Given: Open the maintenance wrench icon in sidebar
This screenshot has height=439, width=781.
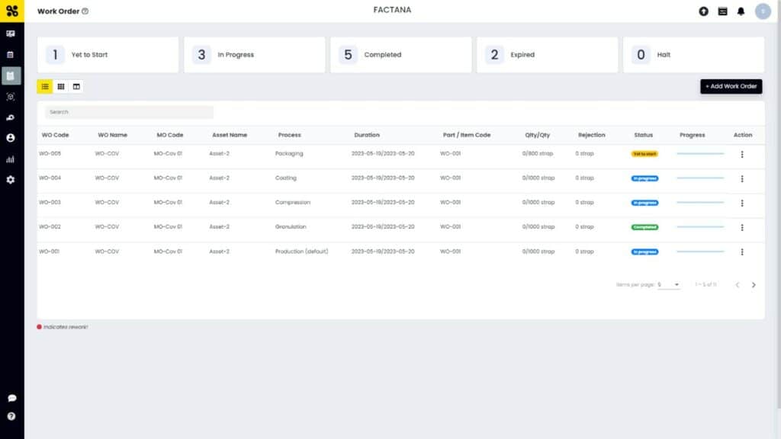Looking at the screenshot, I should 11,117.
